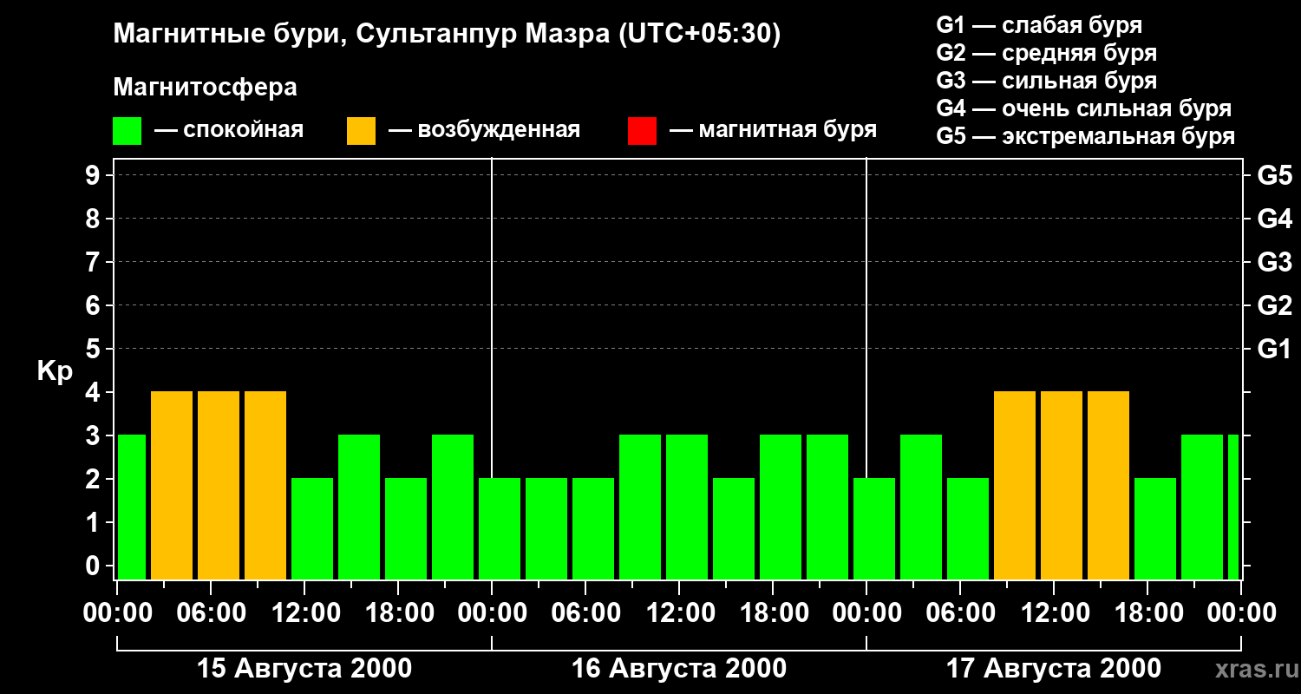Viewport: 1301px width, 694px height.
Task: Click the Kp axis value "6"
Action: coord(95,305)
